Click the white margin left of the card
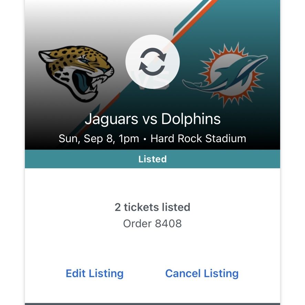The width and height of the screenshot is (305, 305). tap(12, 152)
